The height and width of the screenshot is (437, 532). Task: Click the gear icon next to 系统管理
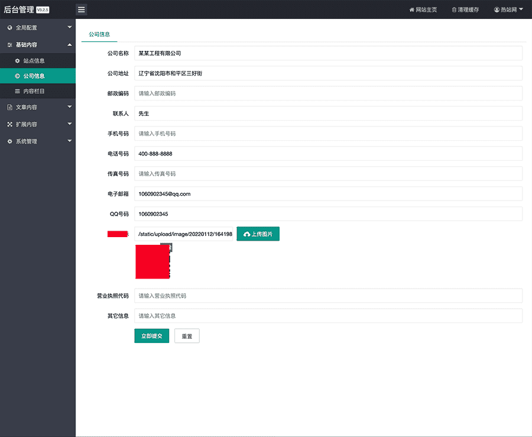pos(10,141)
